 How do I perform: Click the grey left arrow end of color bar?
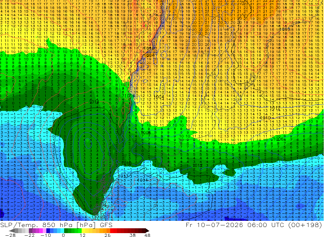pyautogui.click(x=12, y=231)
